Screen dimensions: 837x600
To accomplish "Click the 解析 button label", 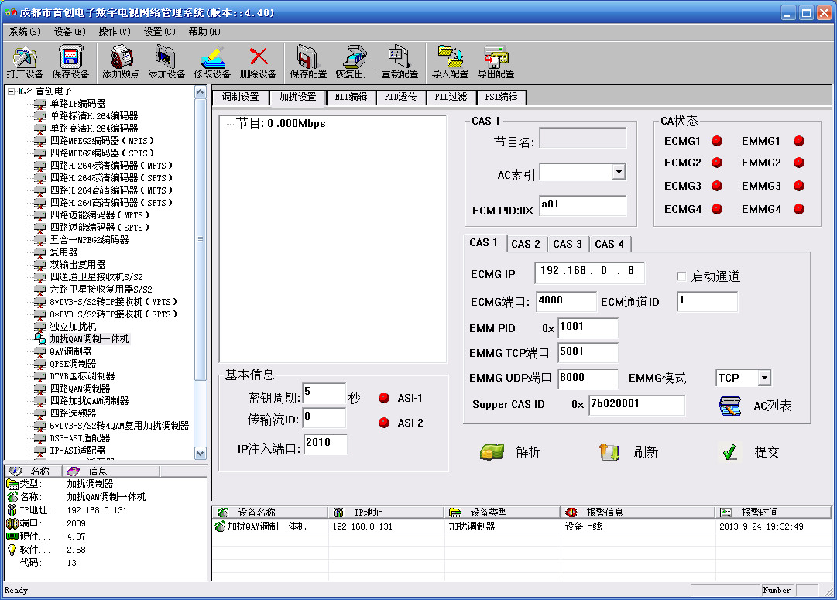I will click(529, 453).
